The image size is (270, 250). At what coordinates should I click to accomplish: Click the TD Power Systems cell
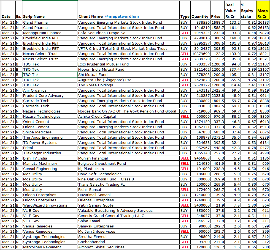[x=50, y=142]
